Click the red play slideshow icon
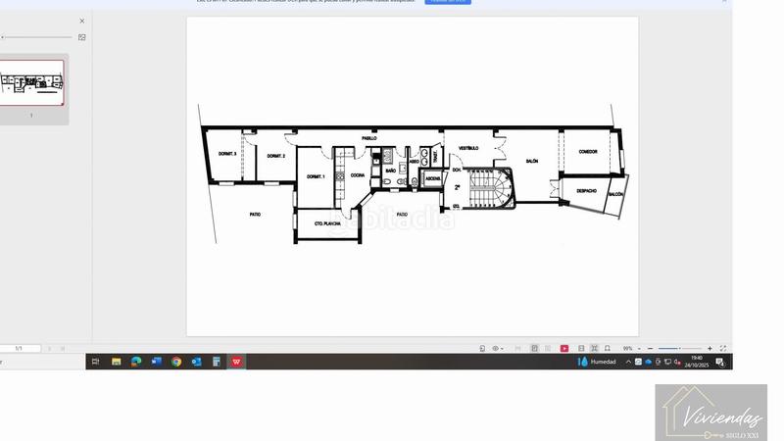 (x=564, y=348)
